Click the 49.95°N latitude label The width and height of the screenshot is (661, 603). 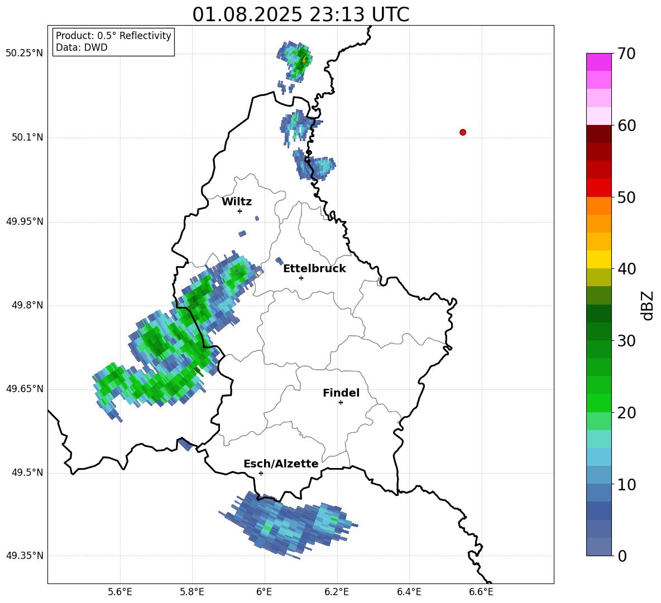click(25, 221)
